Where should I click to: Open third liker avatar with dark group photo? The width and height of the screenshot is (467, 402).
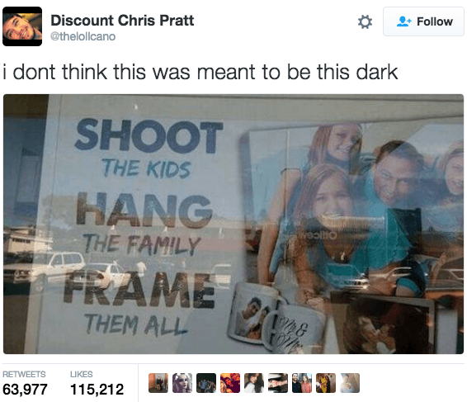point(206,383)
